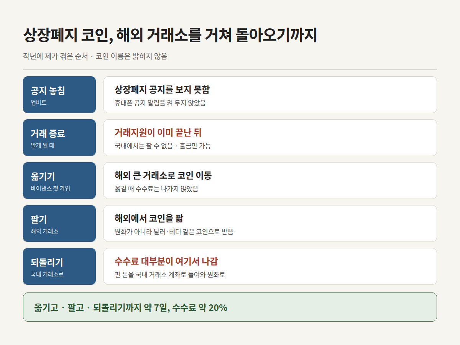The width and height of the screenshot is (460, 345).
Task: Click the '업비트' caption under 공지 놓침
Action: click(x=39, y=103)
